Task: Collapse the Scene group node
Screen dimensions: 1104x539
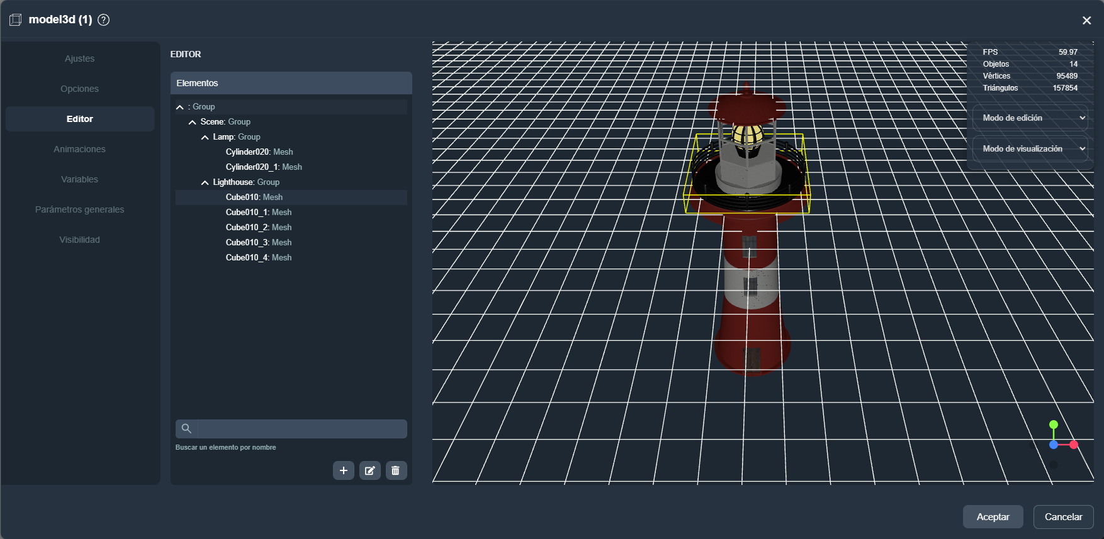Action: [193, 122]
